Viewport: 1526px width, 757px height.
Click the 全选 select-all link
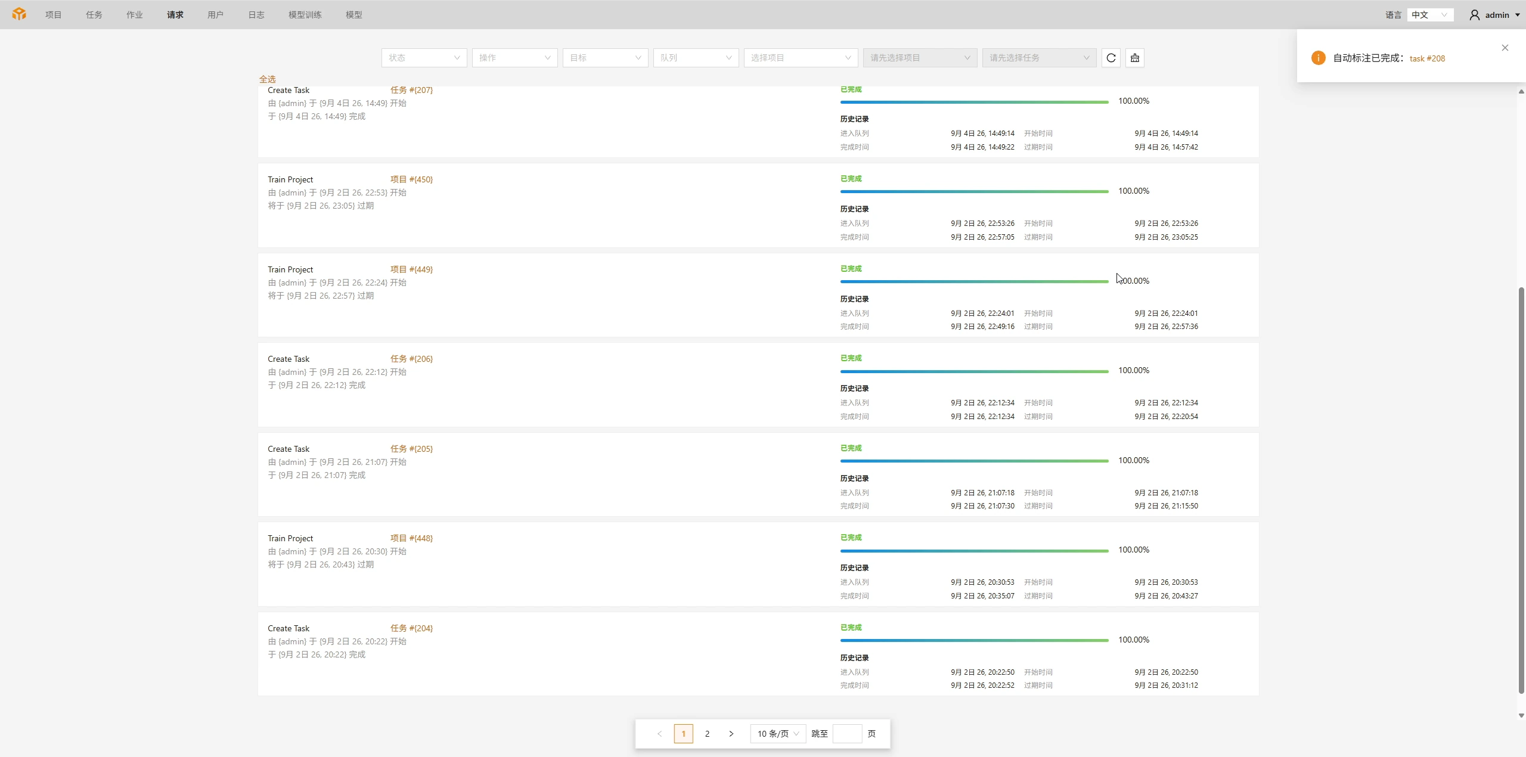pyautogui.click(x=268, y=79)
